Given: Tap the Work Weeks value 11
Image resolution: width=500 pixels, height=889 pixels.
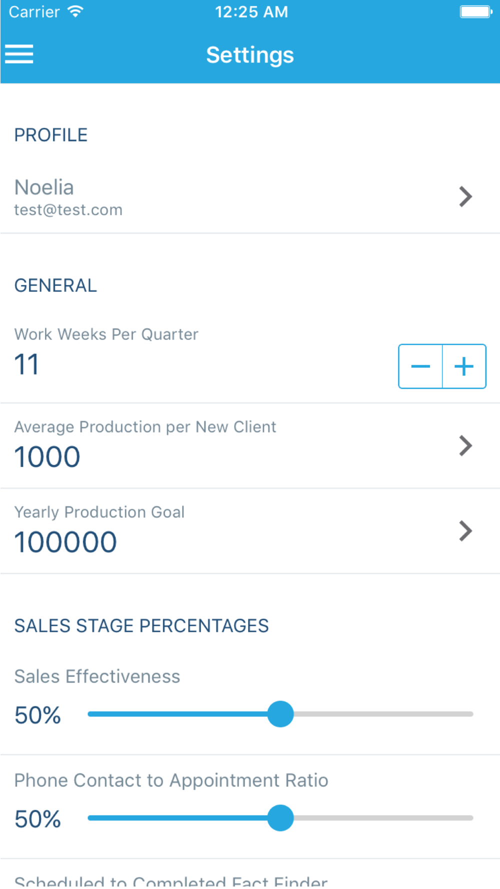Looking at the screenshot, I should coord(26,364).
